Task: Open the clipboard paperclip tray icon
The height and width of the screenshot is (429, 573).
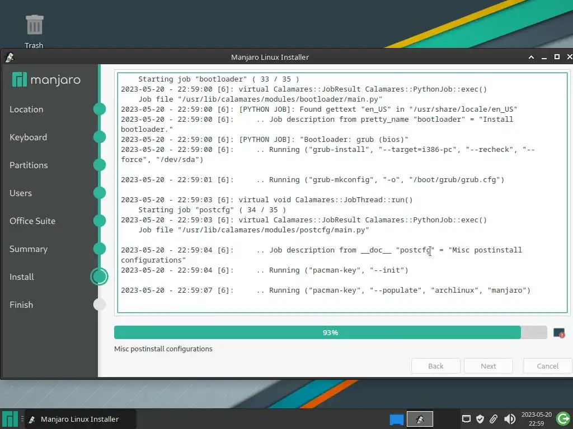Action: click(x=494, y=419)
